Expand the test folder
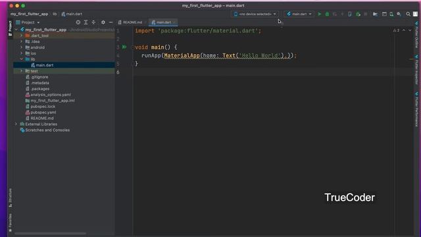The image size is (421, 237). (x=22, y=71)
